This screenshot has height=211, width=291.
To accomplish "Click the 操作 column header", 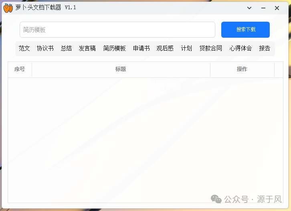I will click(242, 69).
